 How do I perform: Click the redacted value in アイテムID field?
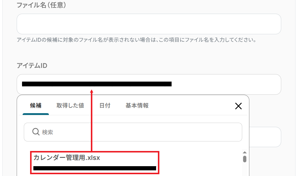(x=97, y=84)
